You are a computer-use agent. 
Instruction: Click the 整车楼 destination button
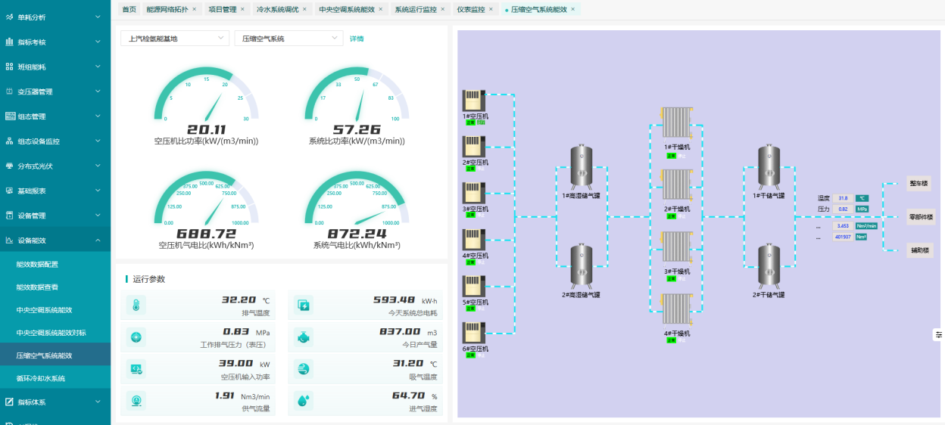click(x=918, y=184)
